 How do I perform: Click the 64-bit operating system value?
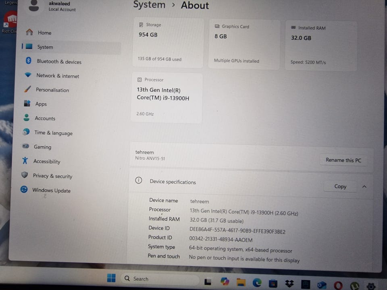click(x=240, y=249)
